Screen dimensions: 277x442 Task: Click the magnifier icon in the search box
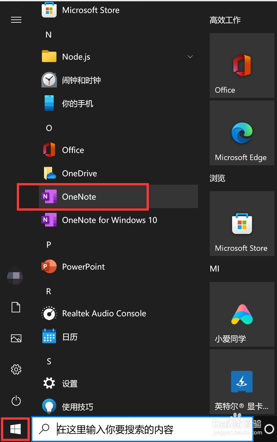click(44, 429)
